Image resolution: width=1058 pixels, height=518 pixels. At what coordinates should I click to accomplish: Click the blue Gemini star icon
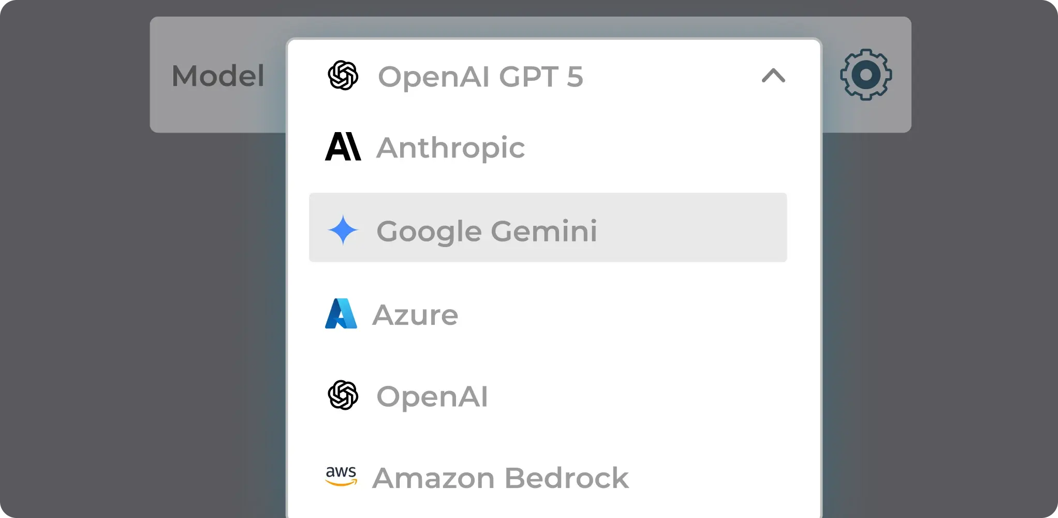pos(343,229)
